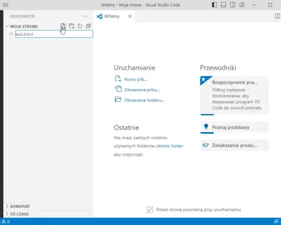281x225 pixels.
Task: Click the Przewodniki heading
Action: point(218,67)
